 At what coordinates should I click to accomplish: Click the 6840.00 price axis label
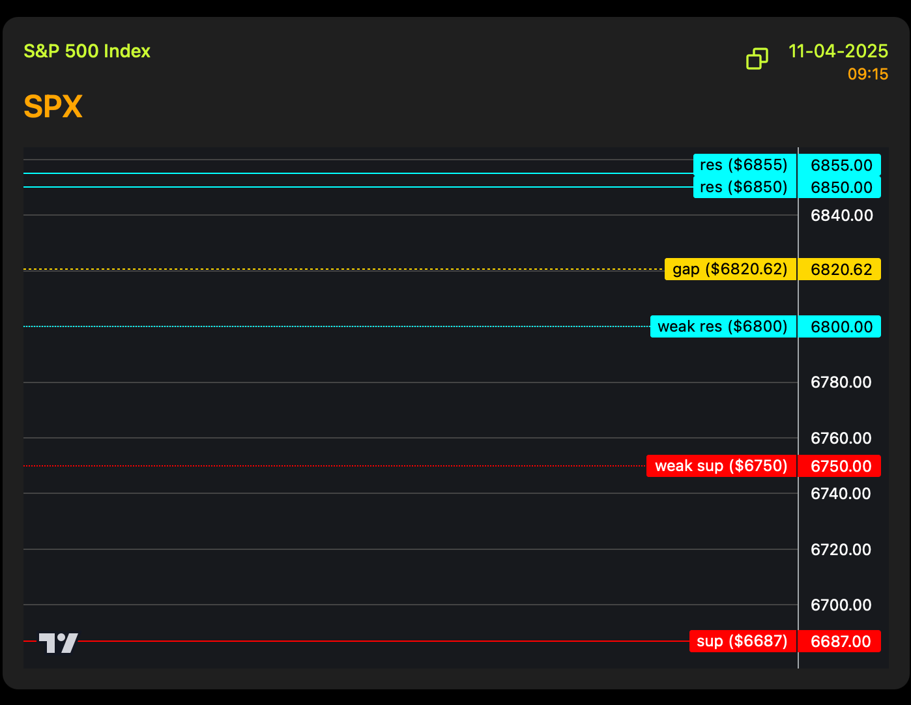tap(841, 215)
